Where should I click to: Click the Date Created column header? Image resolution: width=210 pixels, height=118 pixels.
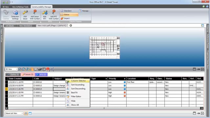coord(20,79)
